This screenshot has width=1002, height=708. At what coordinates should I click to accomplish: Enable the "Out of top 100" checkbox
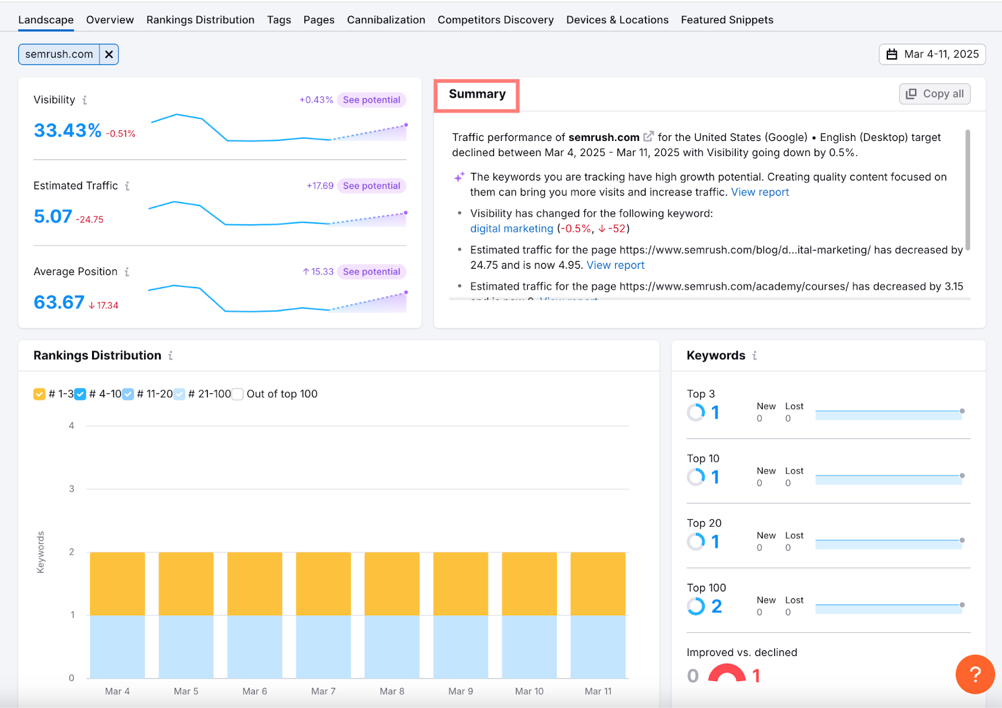[237, 394]
